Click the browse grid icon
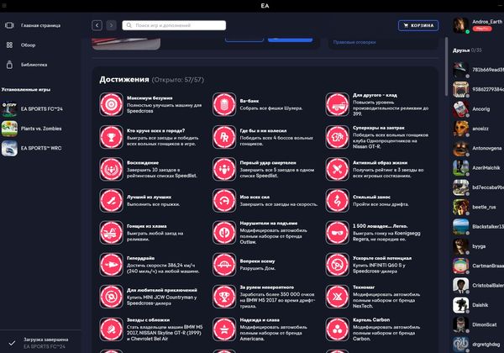 [x=9, y=45]
